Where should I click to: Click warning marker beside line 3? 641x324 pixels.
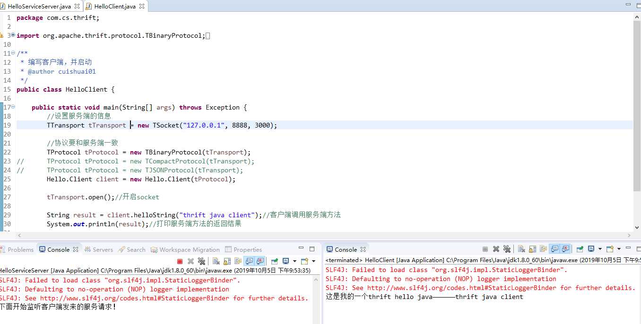click(x=1, y=35)
